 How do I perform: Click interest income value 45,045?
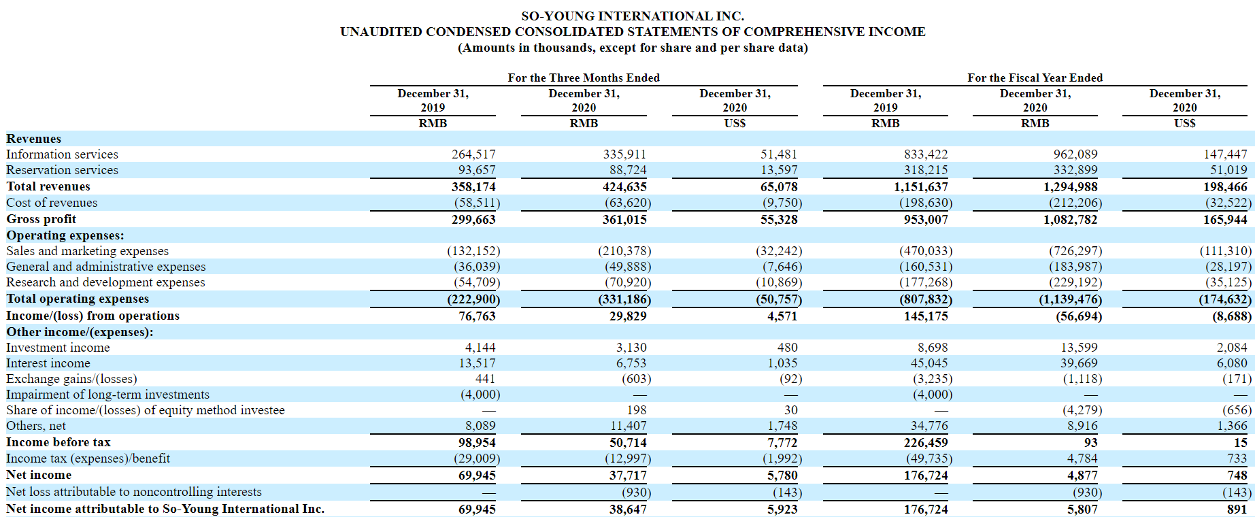point(929,363)
